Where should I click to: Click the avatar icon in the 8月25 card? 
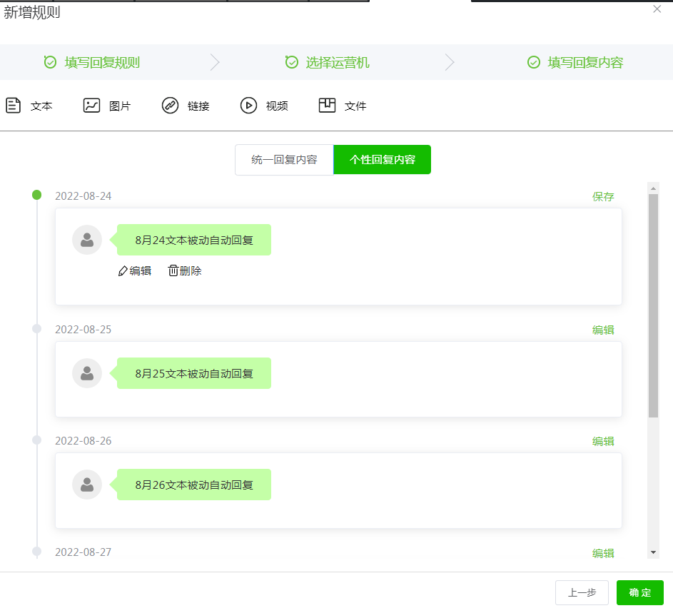pyautogui.click(x=87, y=373)
